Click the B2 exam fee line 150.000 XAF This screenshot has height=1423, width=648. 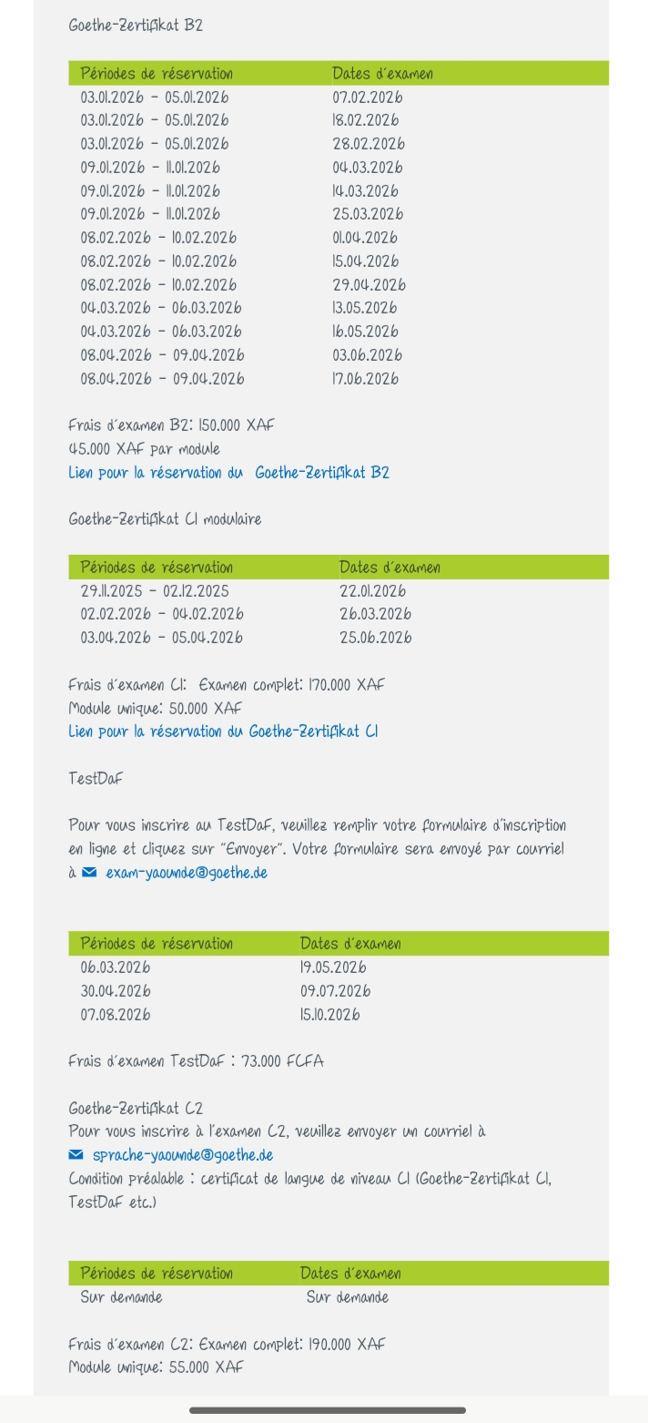click(171, 425)
